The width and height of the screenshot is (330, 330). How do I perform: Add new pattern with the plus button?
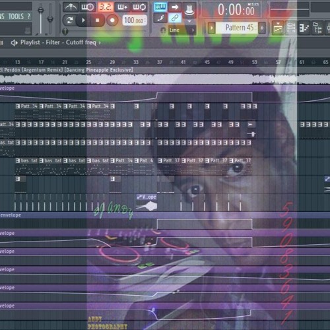pos(262,28)
